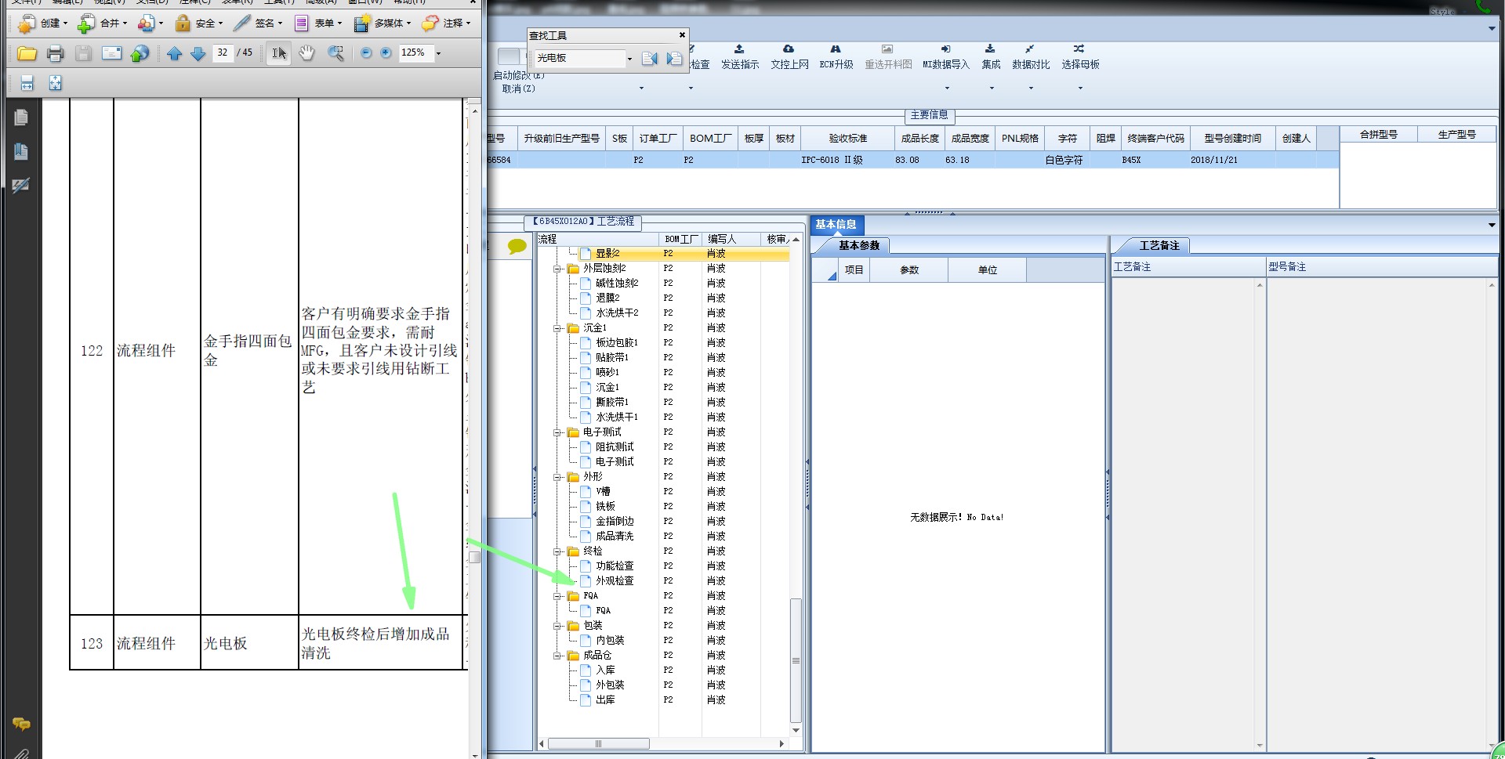Switch to the 工艺备注 tab
The image size is (1505, 759).
[x=1159, y=246]
